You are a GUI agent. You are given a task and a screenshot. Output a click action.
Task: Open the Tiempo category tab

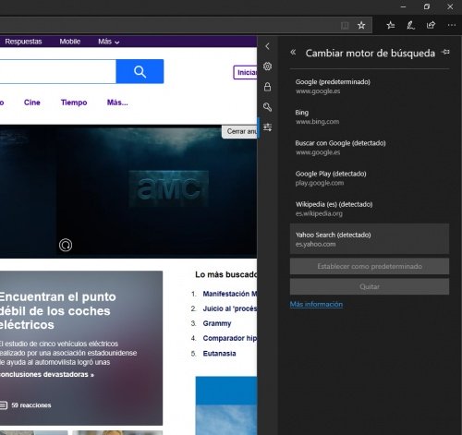click(74, 103)
